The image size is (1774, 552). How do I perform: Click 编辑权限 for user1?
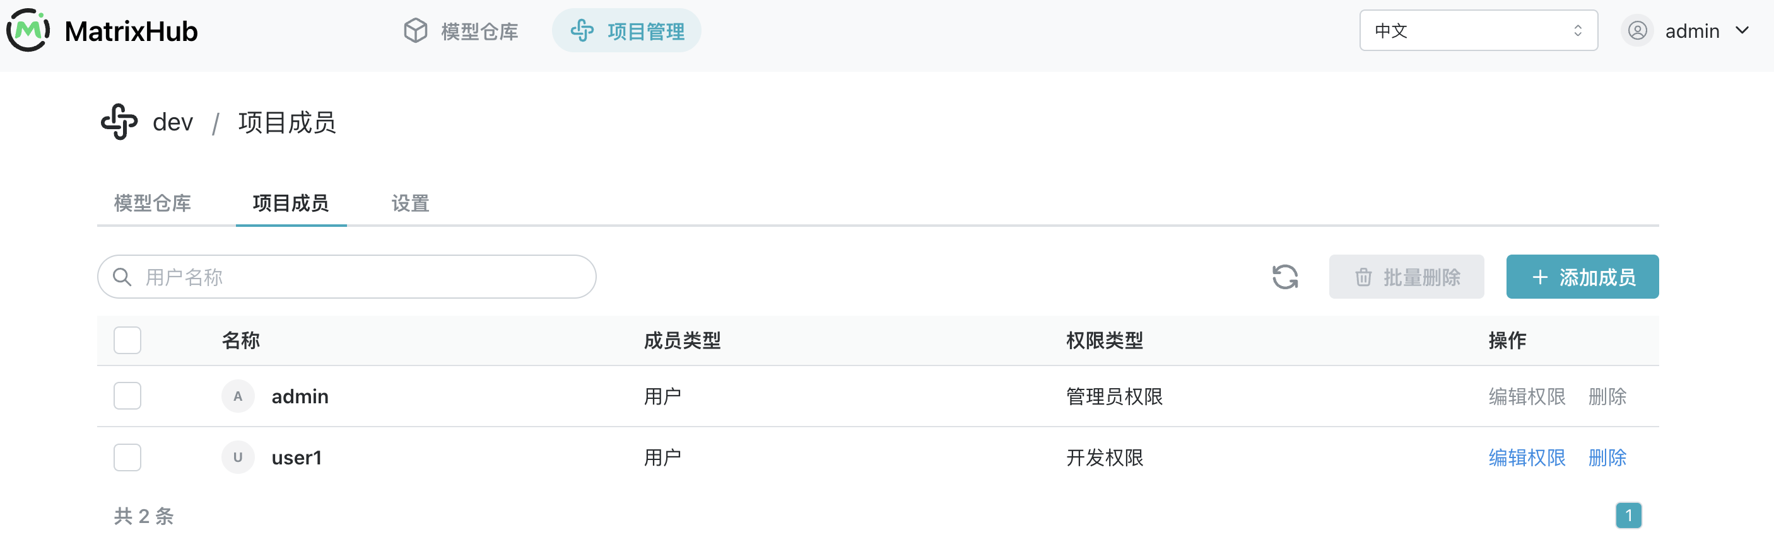pyautogui.click(x=1527, y=457)
